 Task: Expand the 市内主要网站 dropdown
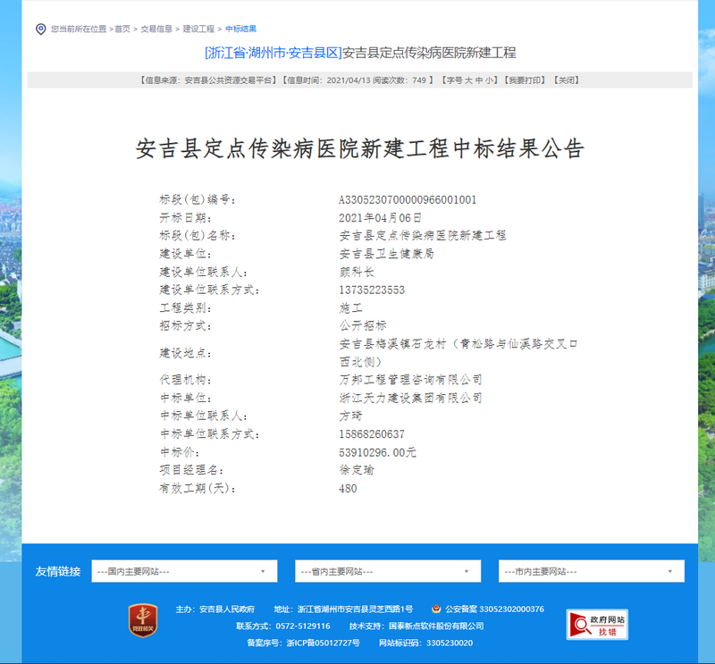point(591,571)
